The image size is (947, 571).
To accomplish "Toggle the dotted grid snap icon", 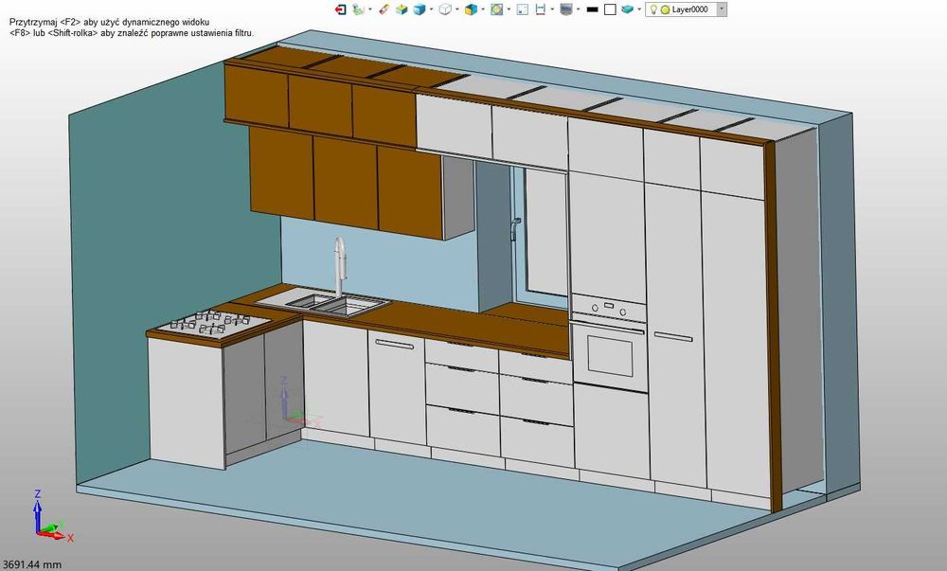I will coord(520,9).
